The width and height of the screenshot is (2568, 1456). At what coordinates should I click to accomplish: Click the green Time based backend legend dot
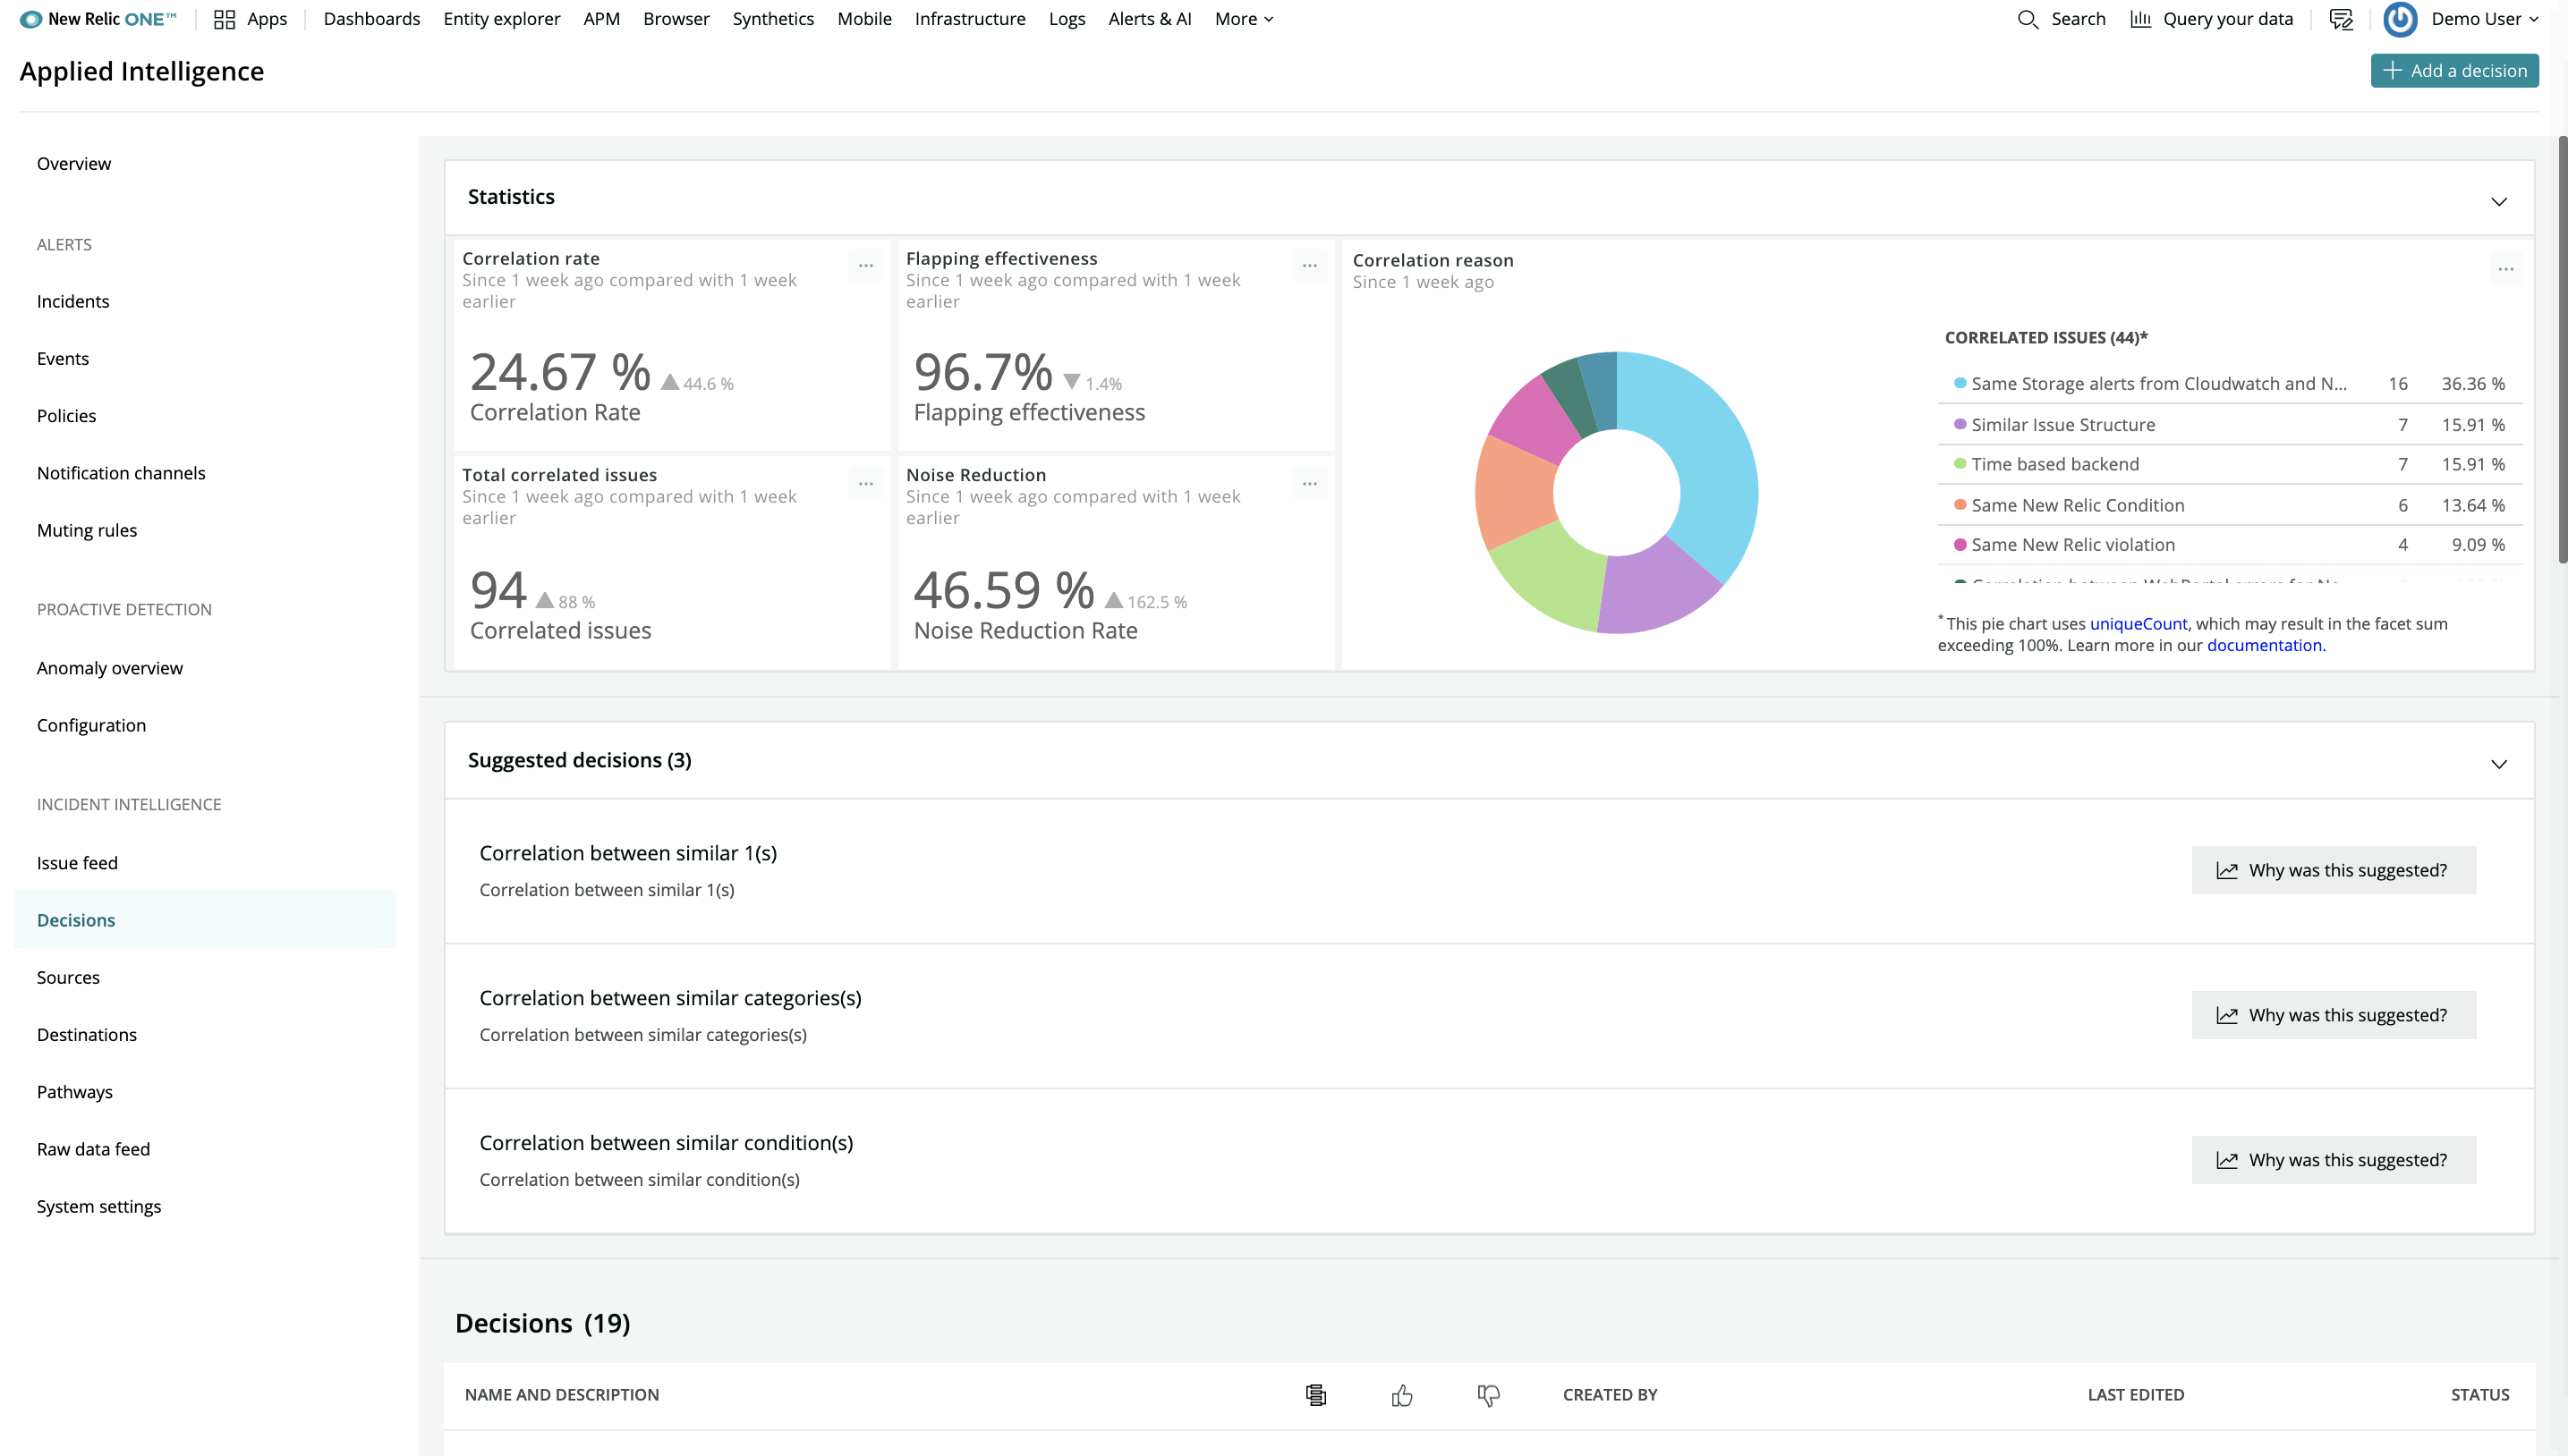tap(1960, 463)
